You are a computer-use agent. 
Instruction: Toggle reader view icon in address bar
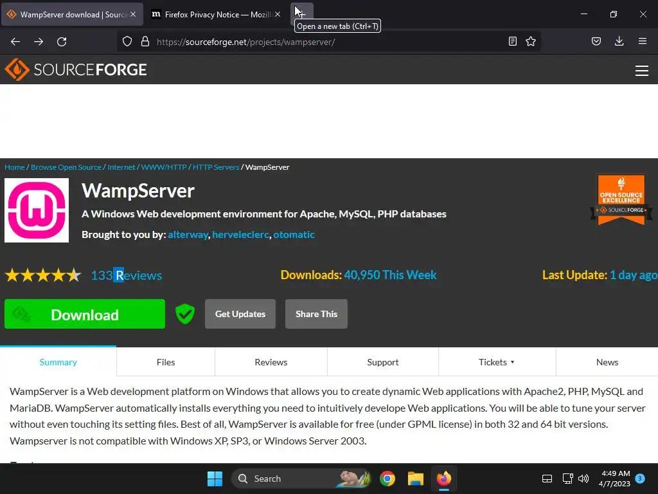[x=512, y=42]
